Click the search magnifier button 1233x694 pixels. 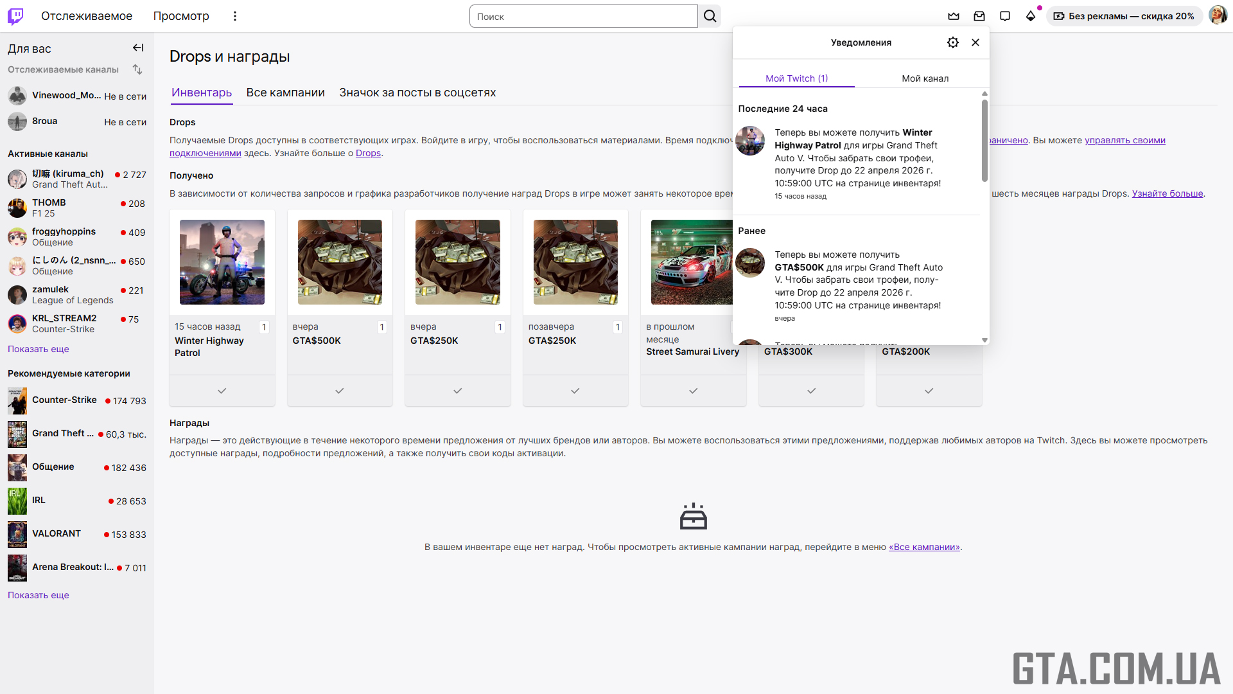(710, 16)
